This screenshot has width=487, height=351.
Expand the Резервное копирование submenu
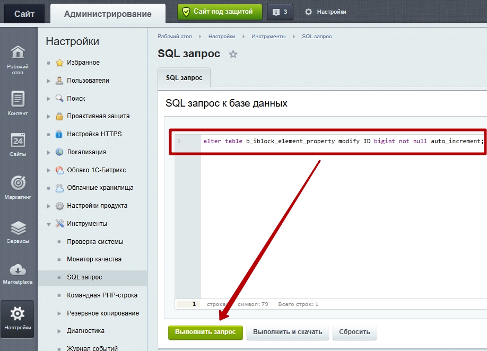coord(59,313)
